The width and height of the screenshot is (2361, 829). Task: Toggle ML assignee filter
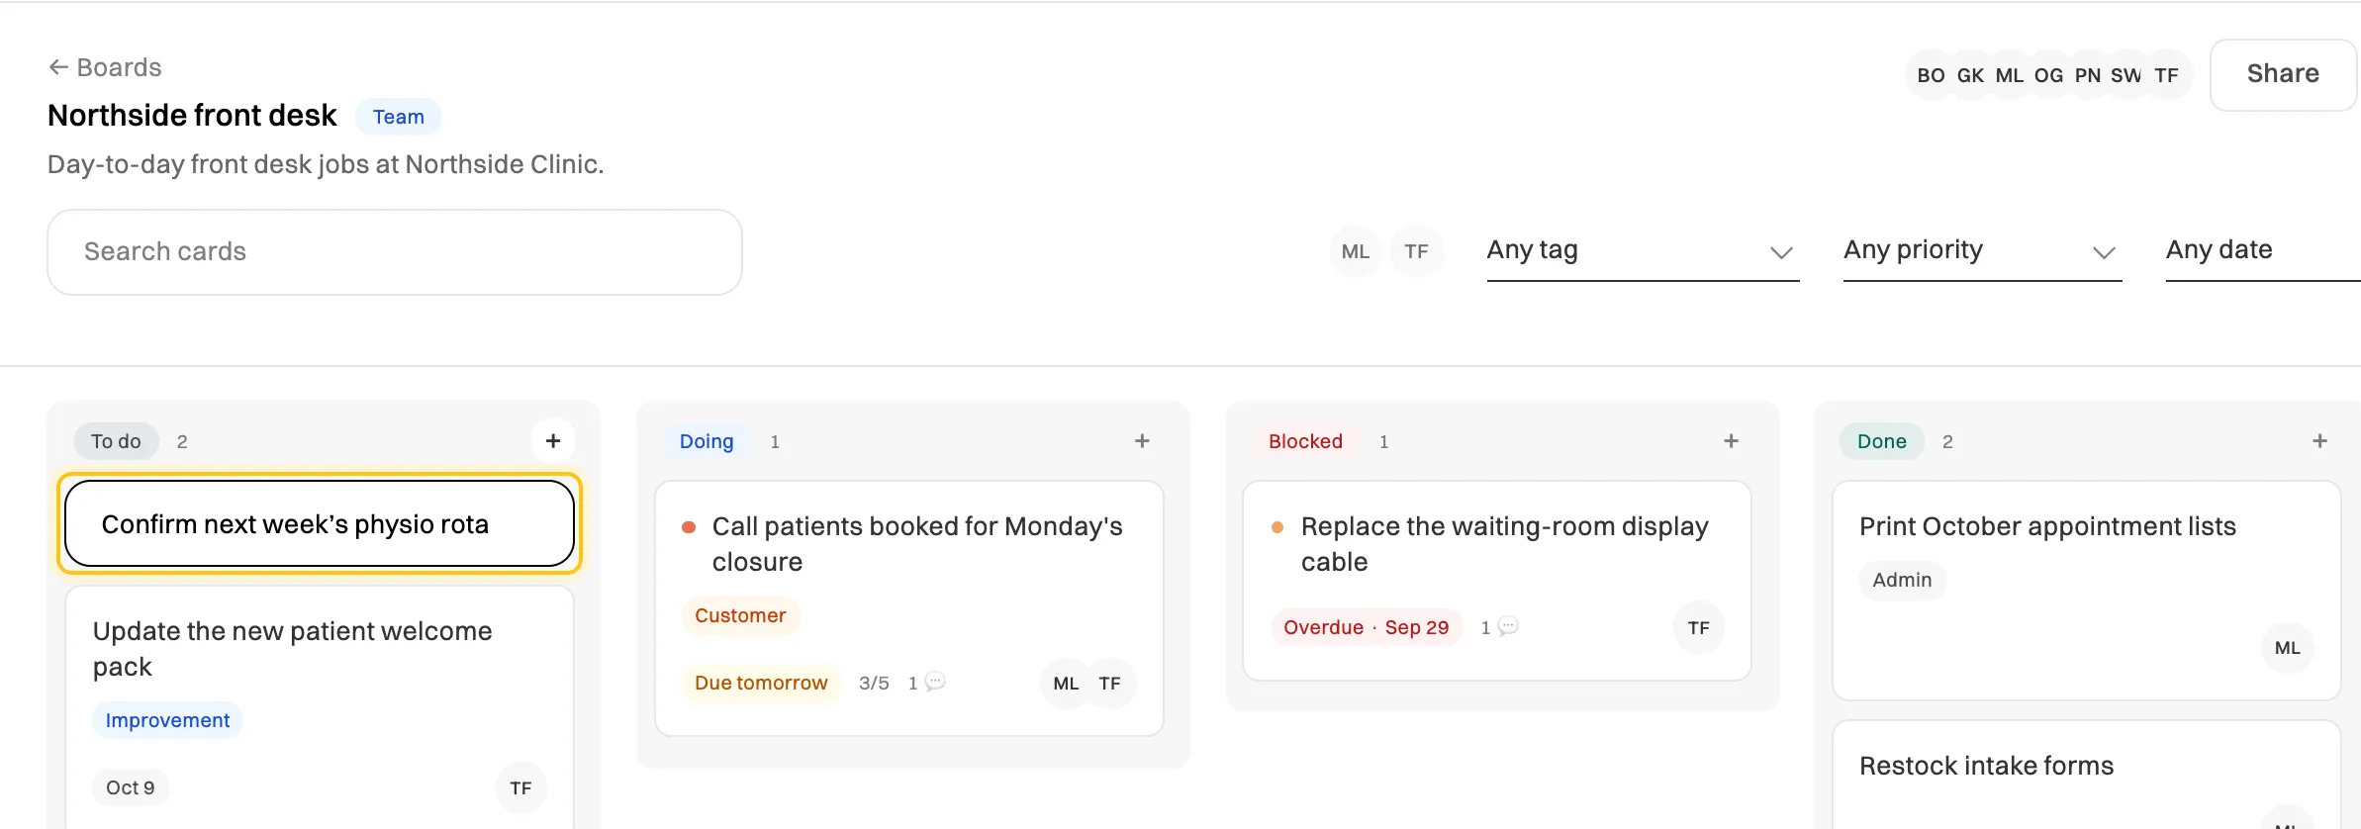coord(1356,251)
